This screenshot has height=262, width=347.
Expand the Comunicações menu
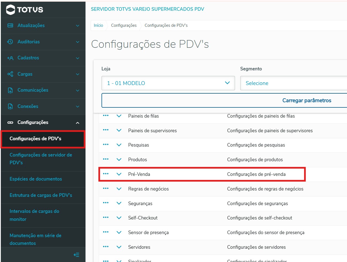click(78, 91)
